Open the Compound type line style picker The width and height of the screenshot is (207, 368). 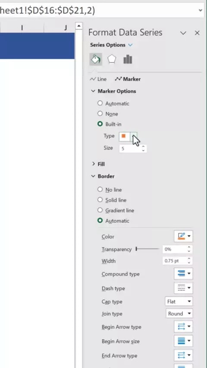pyautogui.click(x=183, y=274)
